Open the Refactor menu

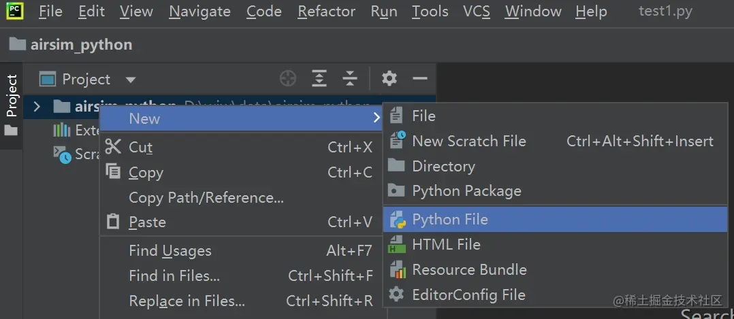[326, 12]
